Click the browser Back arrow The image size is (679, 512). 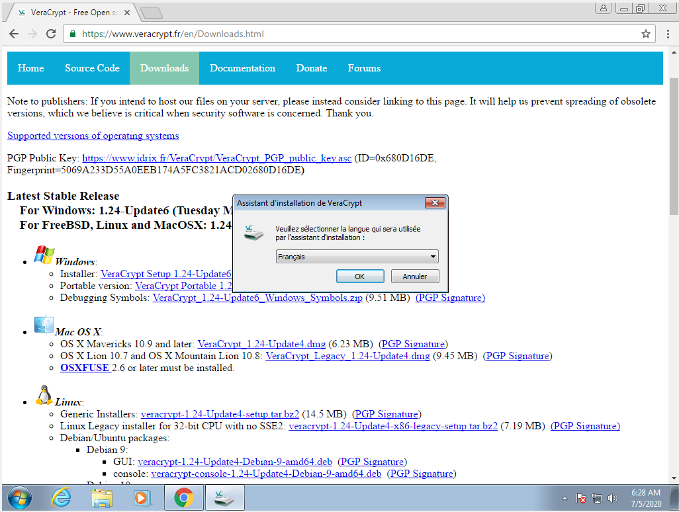tap(14, 34)
